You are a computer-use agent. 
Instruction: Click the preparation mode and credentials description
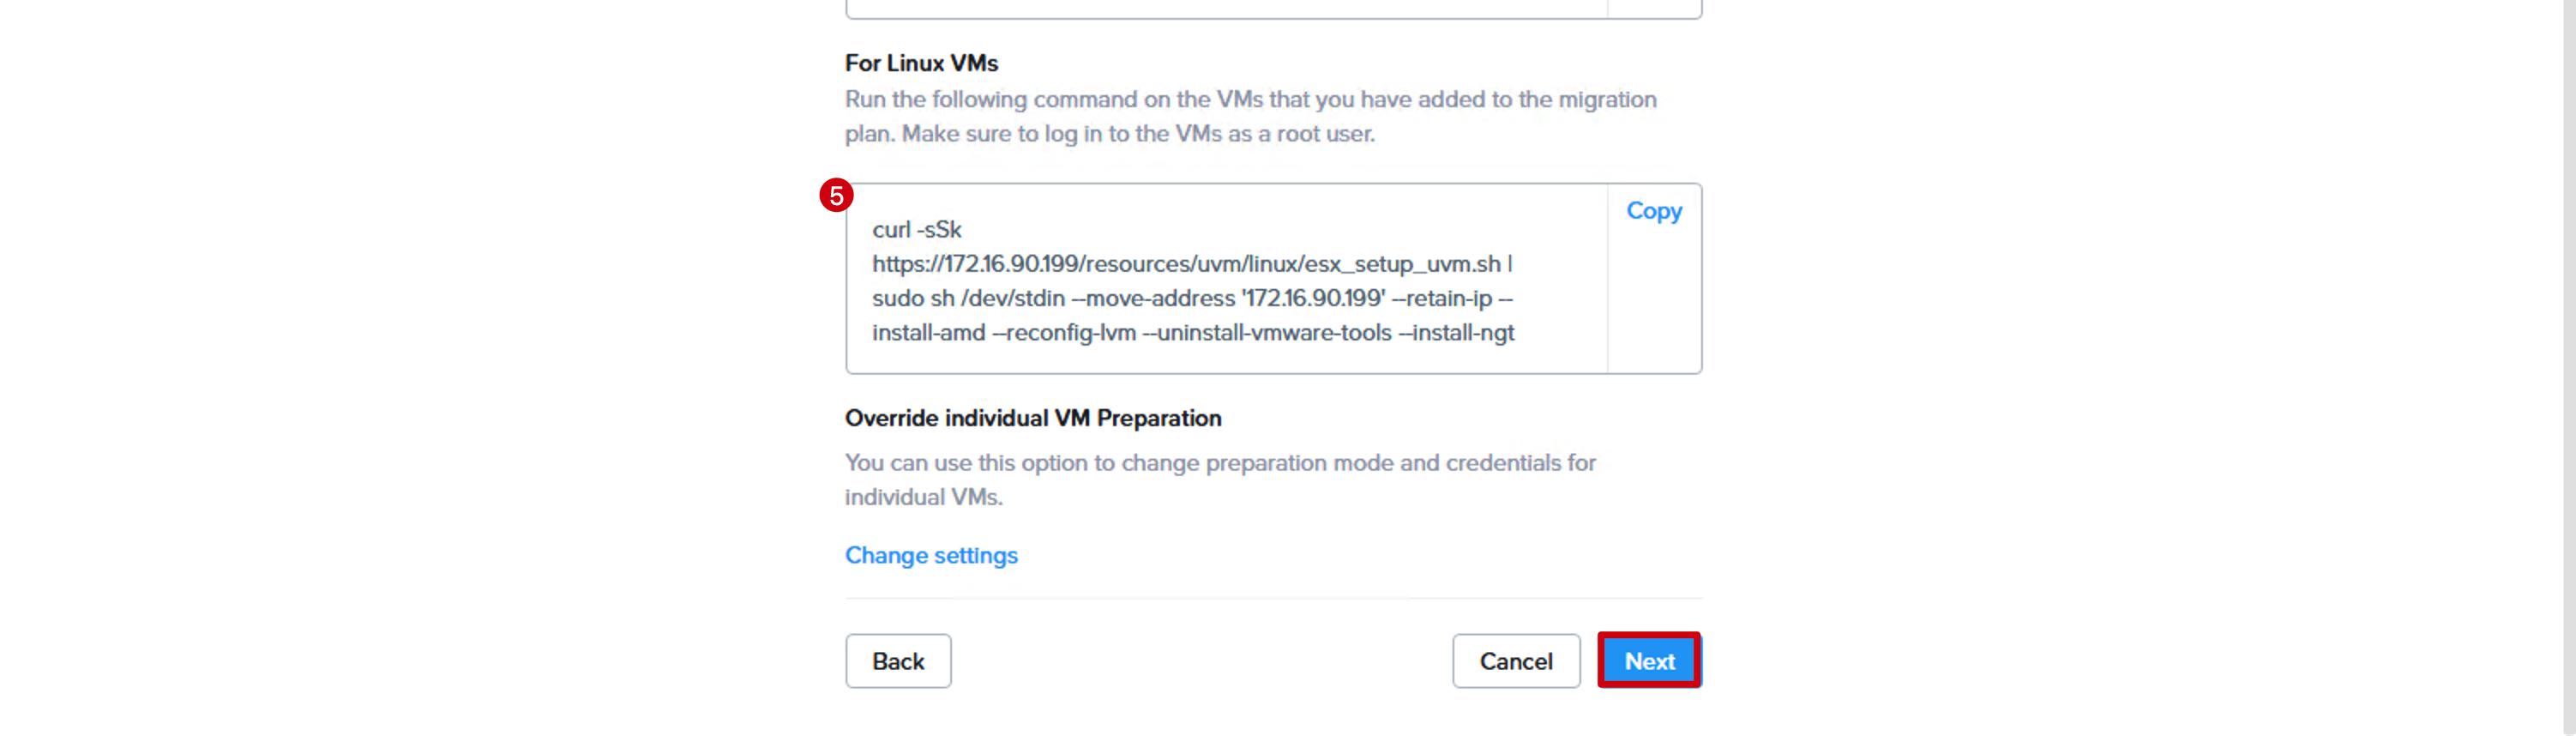click(1220, 480)
